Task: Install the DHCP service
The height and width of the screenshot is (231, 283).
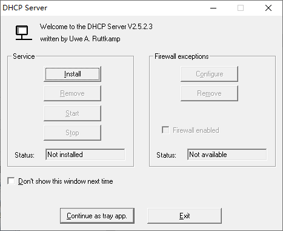Action: tap(72, 74)
